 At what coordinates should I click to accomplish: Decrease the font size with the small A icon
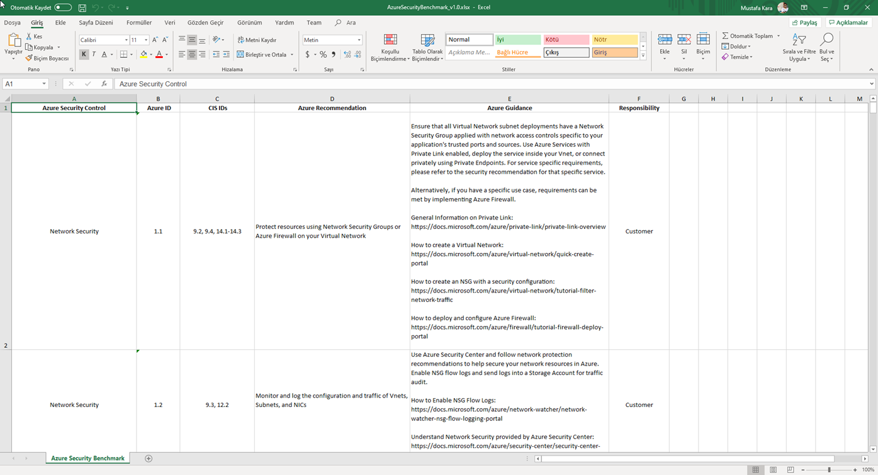[x=165, y=40]
